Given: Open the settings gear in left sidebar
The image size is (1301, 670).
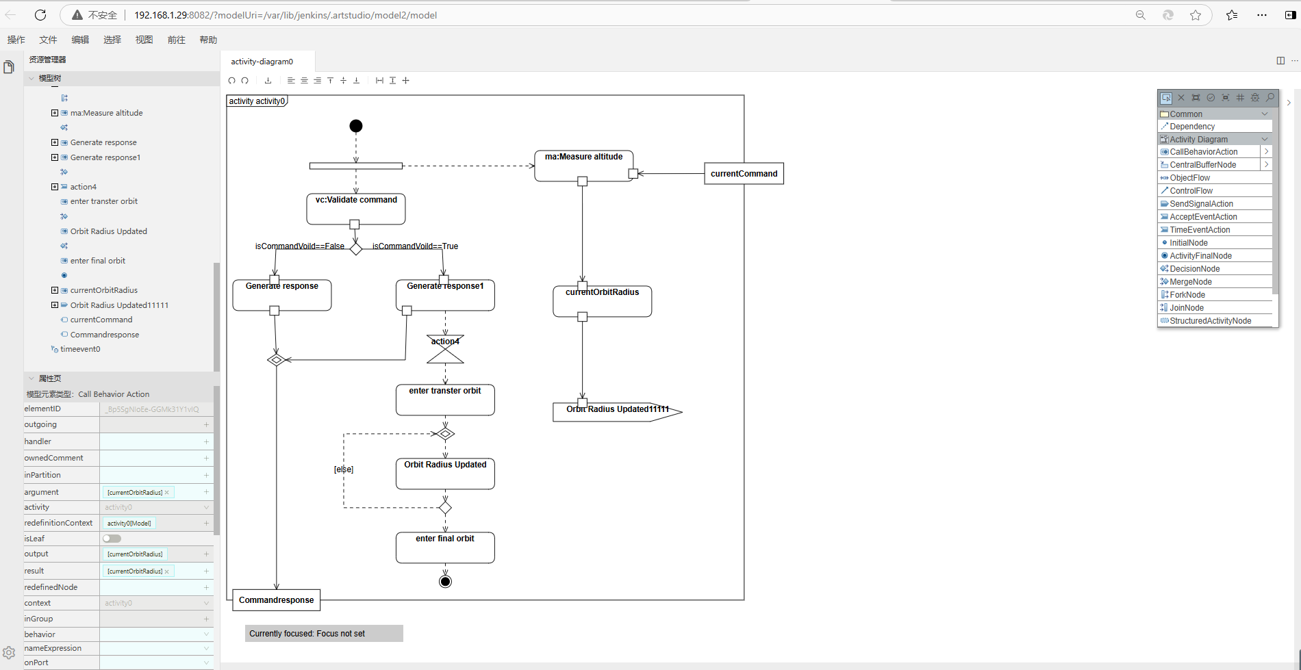Looking at the screenshot, I should click(9, 653).
